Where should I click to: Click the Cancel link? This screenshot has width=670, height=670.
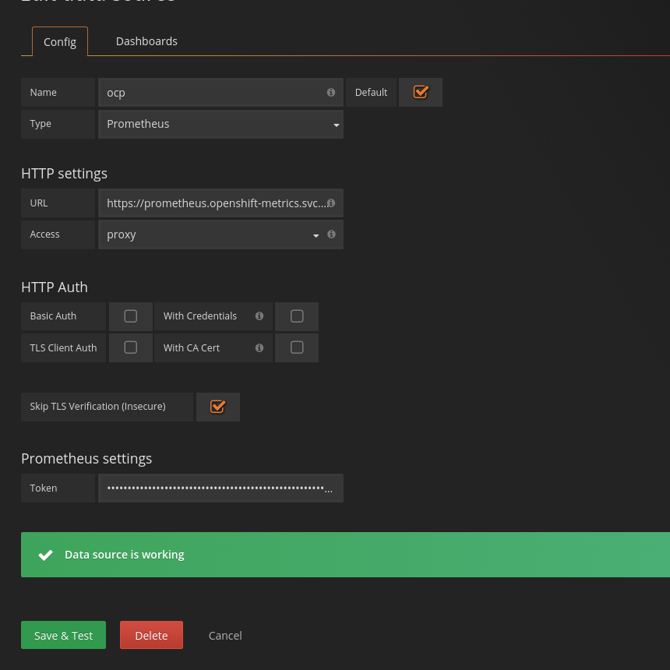225,636
